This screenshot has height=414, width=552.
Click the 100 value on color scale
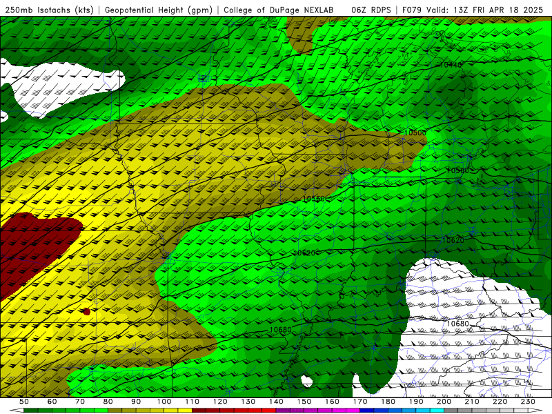coord(164,402)
